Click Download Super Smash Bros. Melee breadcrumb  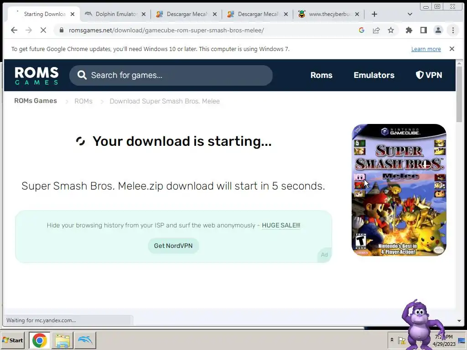[x=165, y=101]
